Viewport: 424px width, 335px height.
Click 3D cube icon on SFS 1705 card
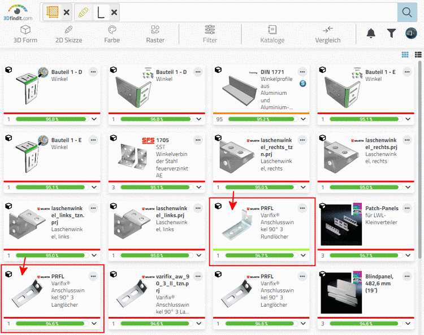[113, 138]
